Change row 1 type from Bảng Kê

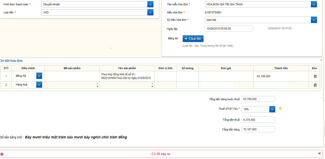point(39,76)
